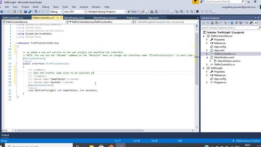
Task: Click the Visual Studio taskbar icon
Action: (121, 146)
